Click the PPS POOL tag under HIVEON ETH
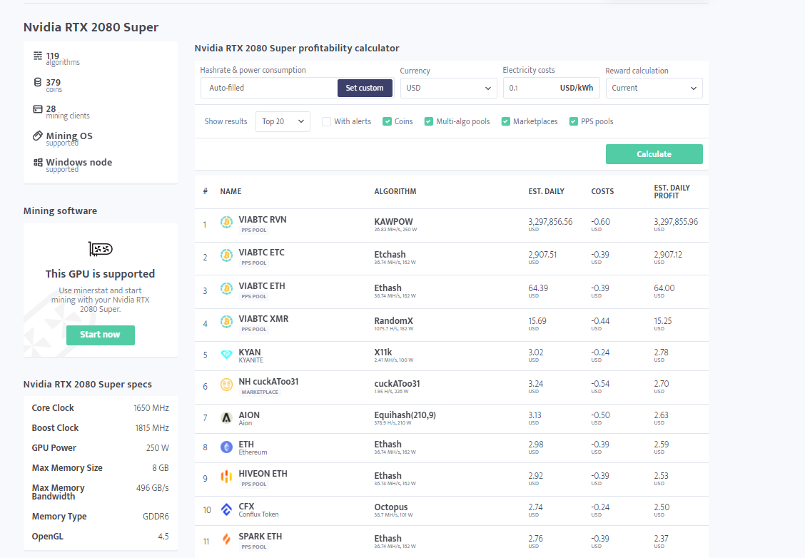 253,484
